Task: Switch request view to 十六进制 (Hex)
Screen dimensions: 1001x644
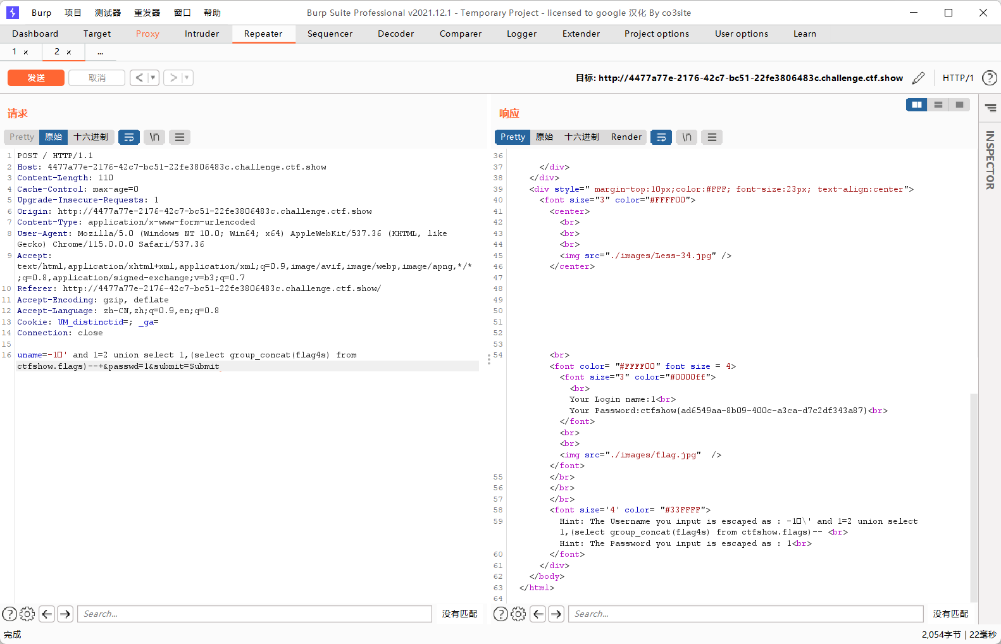Action: [x=90, y=137]
